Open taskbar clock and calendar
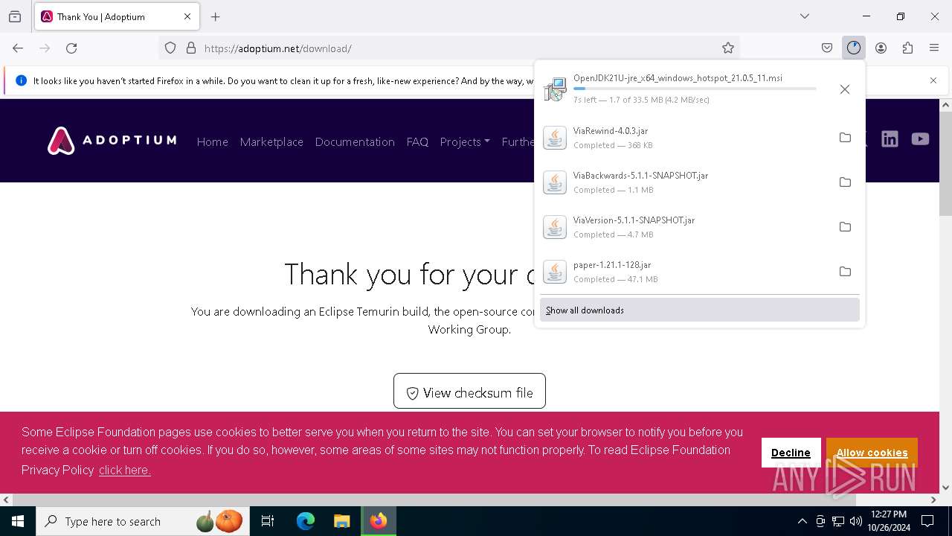This screenshot has width=952, height=536. tap(888, 521)
